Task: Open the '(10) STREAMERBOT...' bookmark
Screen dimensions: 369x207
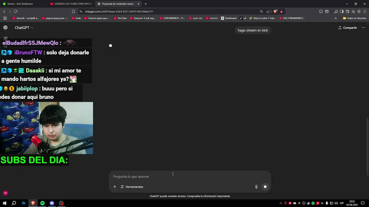Action: pos(291,18)
